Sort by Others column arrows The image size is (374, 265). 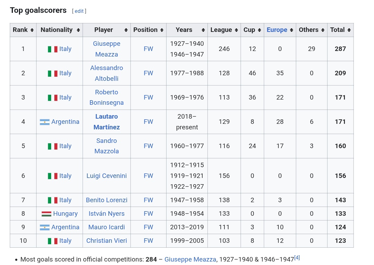pyautogui.click(x=323, y=30)
